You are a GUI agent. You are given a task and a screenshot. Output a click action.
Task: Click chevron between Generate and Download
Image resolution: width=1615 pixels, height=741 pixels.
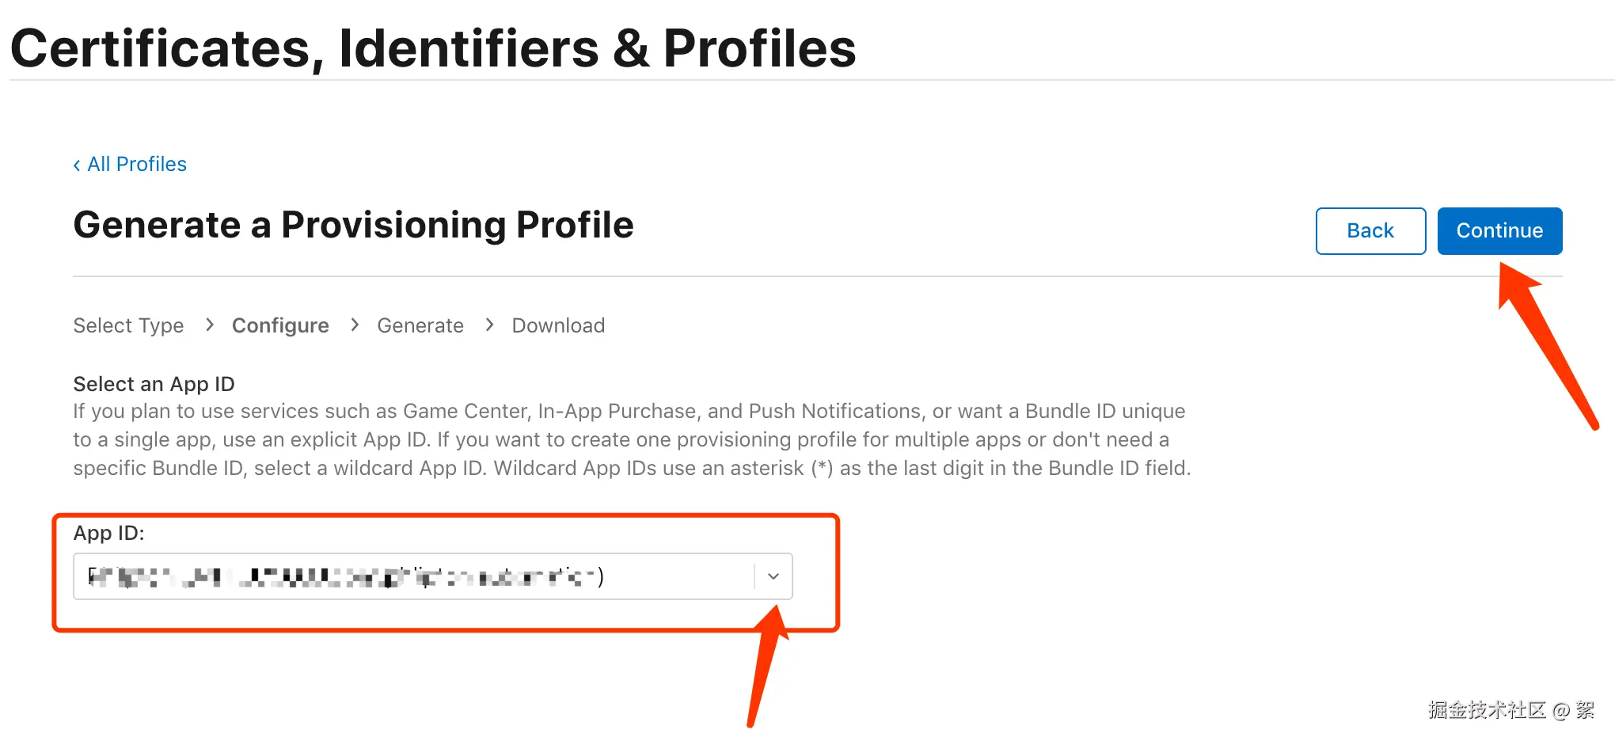click(489, 325)
